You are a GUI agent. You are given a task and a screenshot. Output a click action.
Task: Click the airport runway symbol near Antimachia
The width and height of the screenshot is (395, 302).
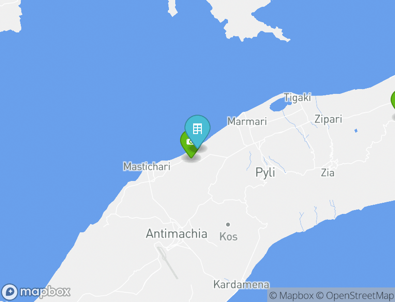167,262
